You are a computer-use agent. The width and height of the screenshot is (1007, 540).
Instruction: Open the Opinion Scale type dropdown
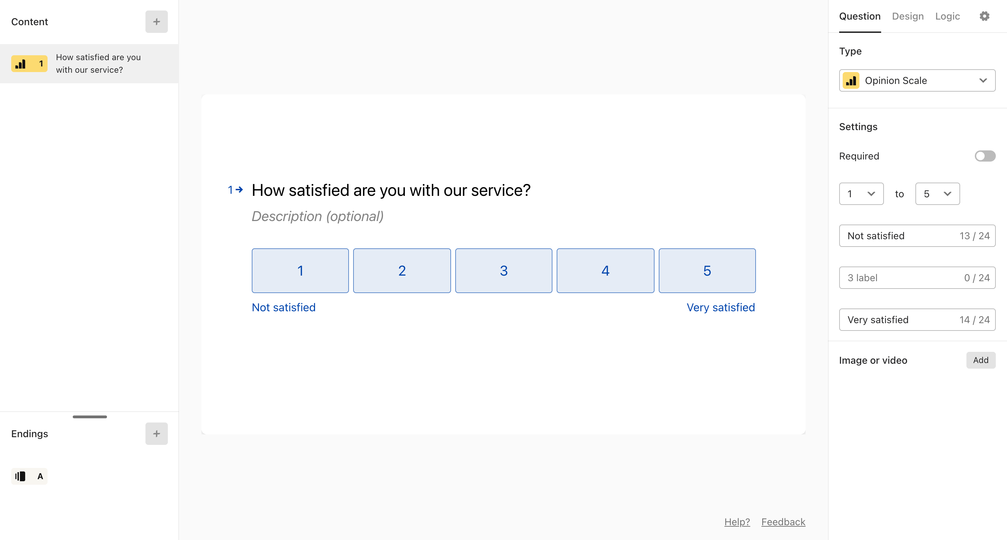(917, 80)
